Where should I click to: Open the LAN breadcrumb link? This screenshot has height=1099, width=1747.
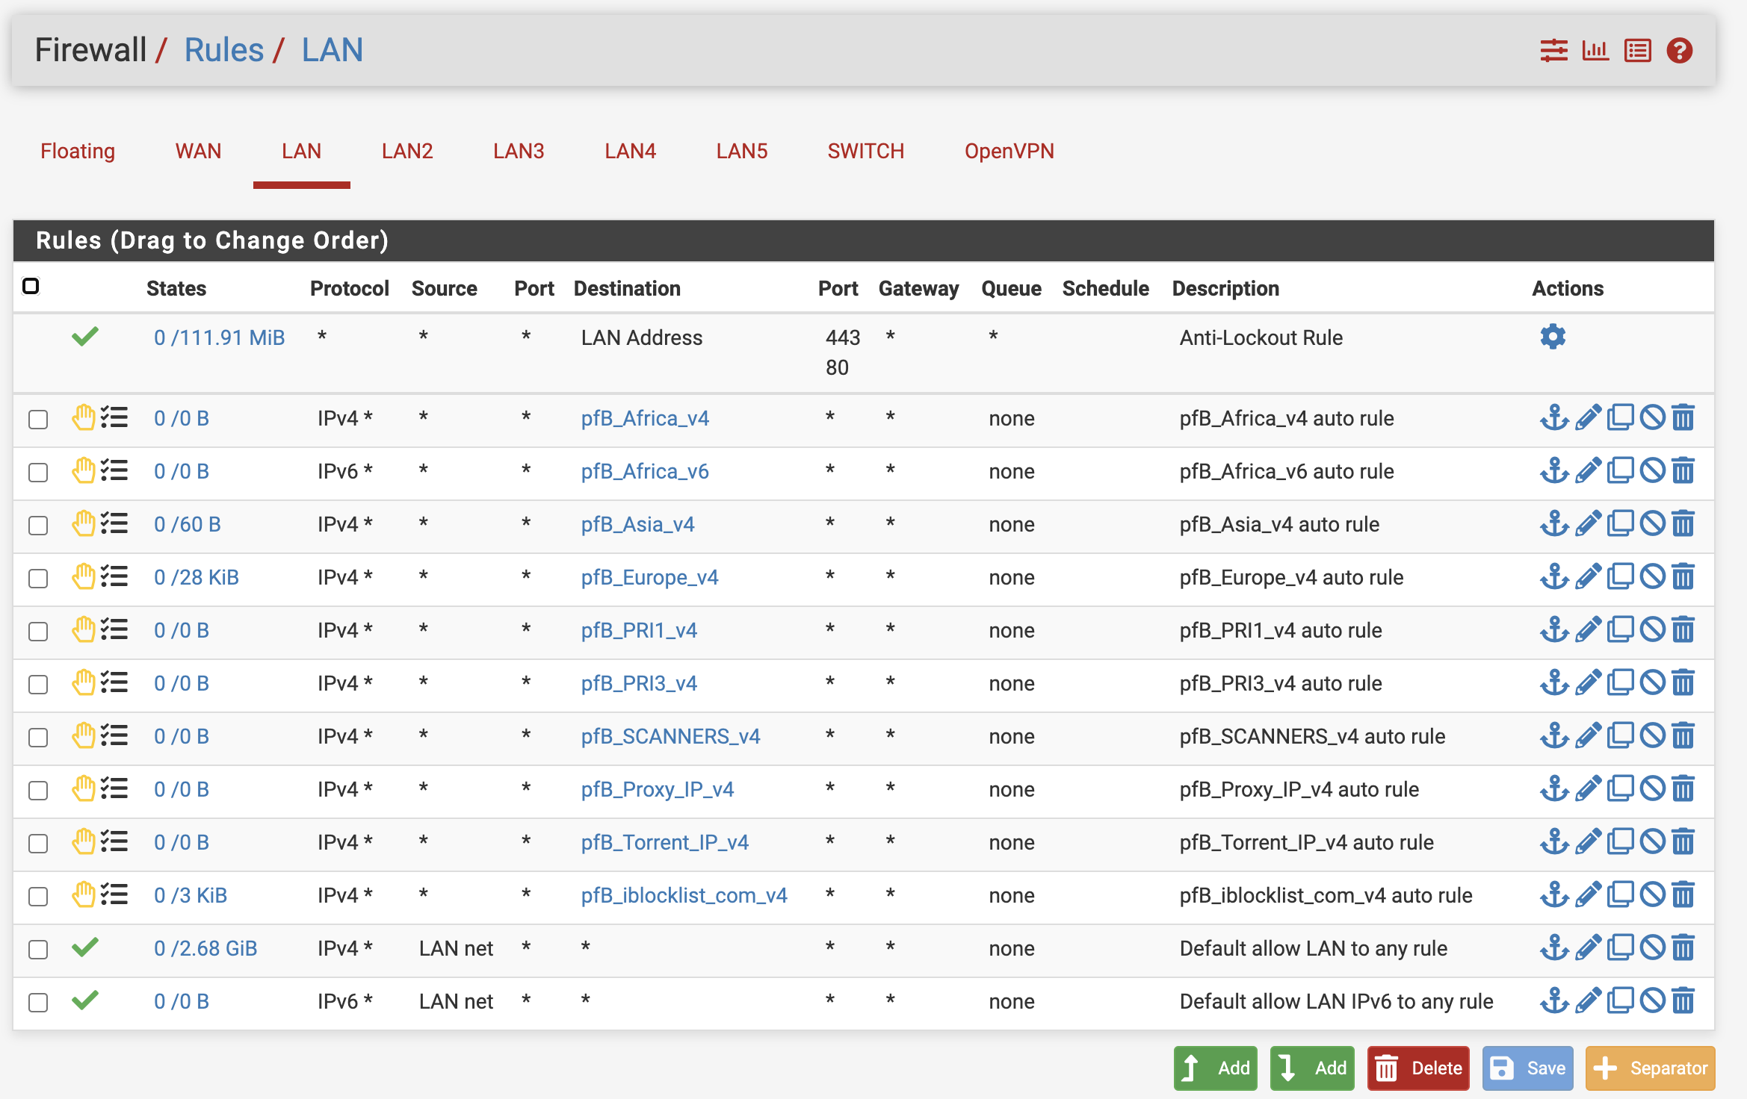(x=332, y=51)
